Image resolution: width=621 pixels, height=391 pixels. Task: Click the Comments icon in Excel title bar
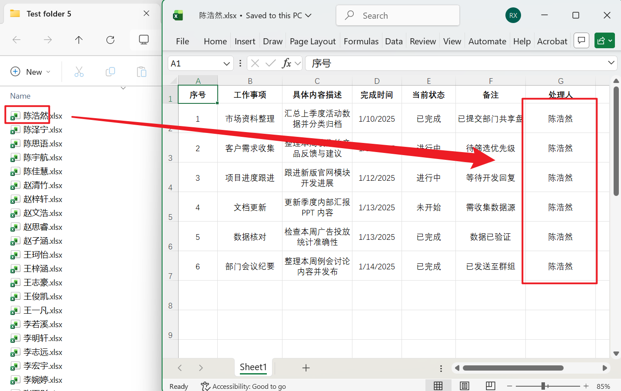(x=581, y=40)
